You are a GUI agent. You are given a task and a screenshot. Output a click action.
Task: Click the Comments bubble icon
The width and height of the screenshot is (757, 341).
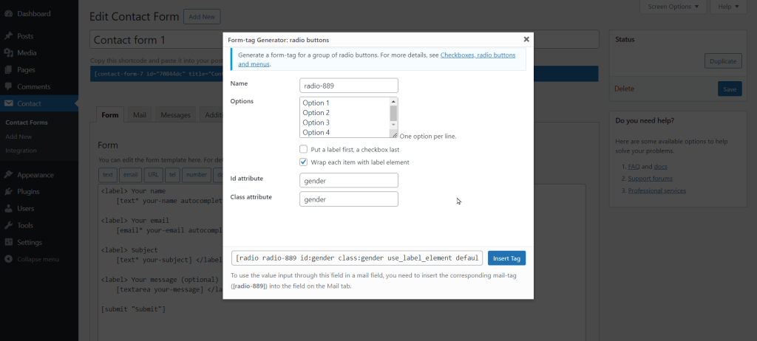pyautogui.click(x=8, y=87)
